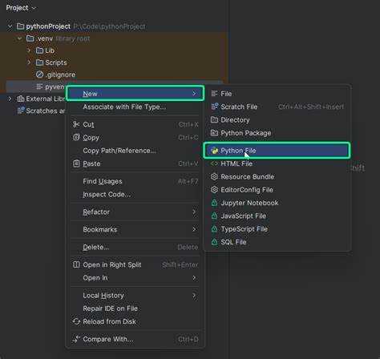The image size is (380, 359).
Task: Collapse the .venv folder node
Action: 19,38
